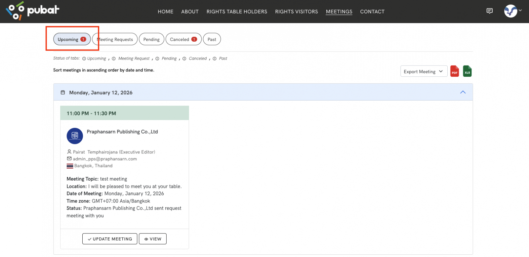Click the pubat logo
The width and height of the screenshot is (529, 257).
(32, 11)
